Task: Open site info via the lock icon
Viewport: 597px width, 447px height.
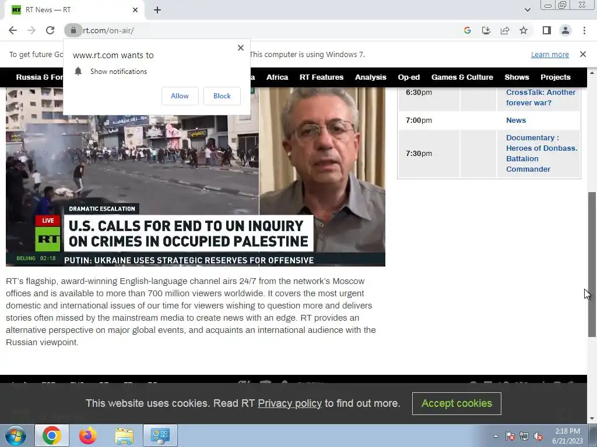Action: click(x=73, y=30)
